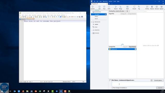
Task: Open the file list view mode dropdown
Action: coord(128,11)
